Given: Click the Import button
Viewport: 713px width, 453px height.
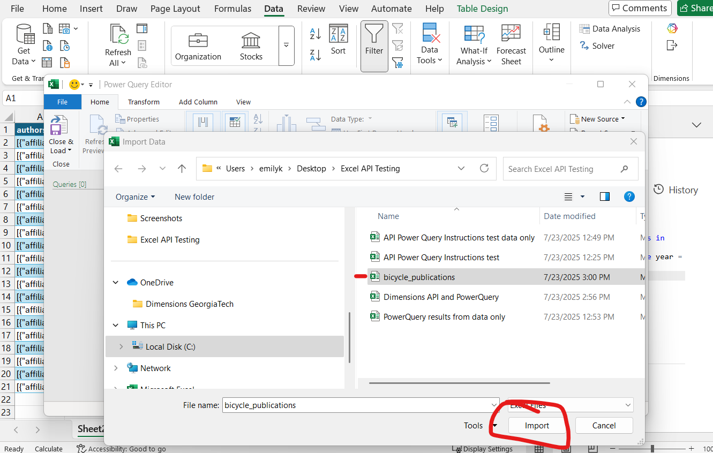Looking at the screenshot, I should click(537, 426).
